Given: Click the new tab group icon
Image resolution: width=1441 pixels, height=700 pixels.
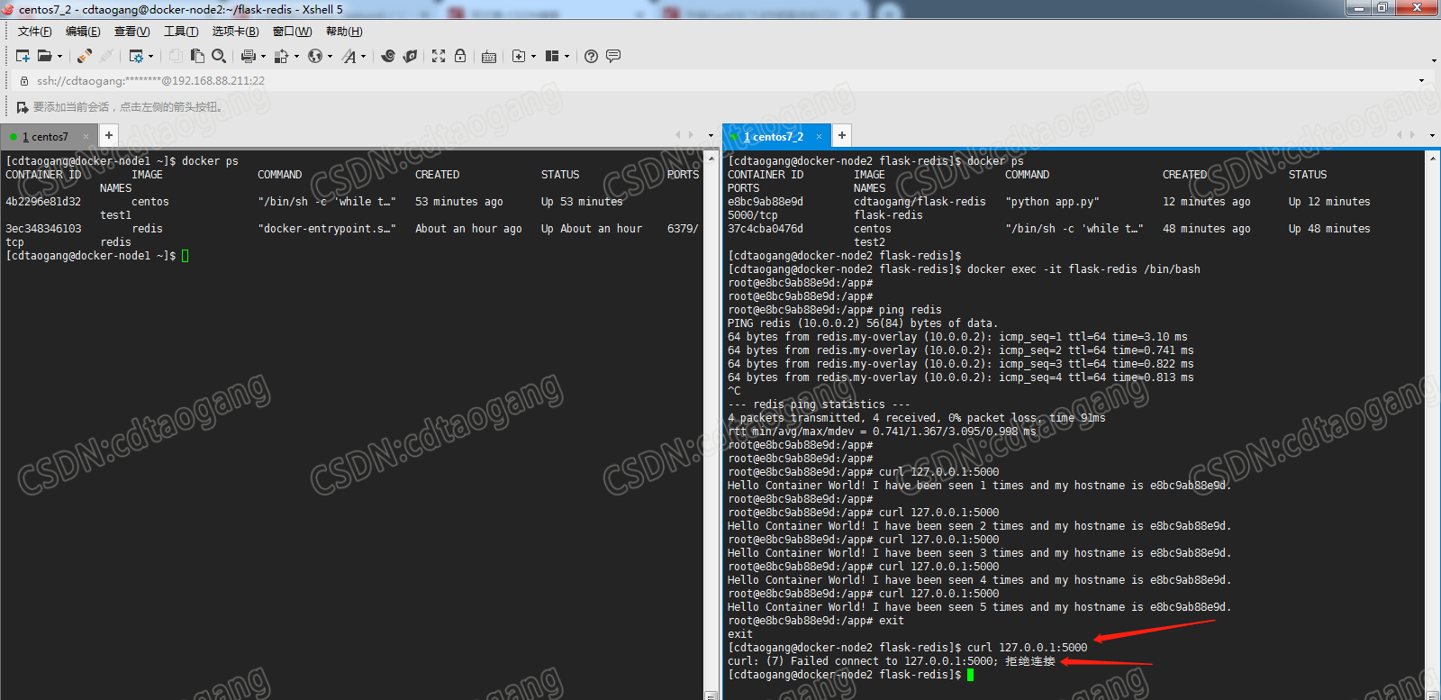Looking at the screenshot, I should click(519, 56).
